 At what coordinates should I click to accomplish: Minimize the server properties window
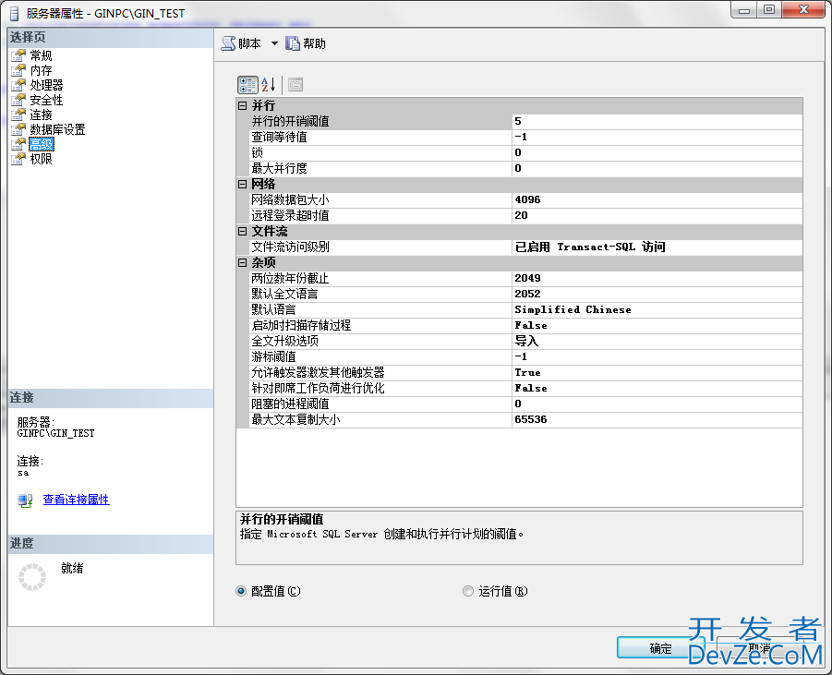click(744, 10)
